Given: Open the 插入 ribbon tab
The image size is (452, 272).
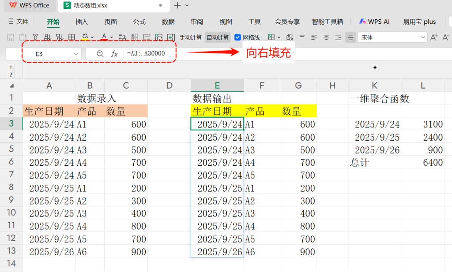Looking at the screenshot, I should [82, 22].
